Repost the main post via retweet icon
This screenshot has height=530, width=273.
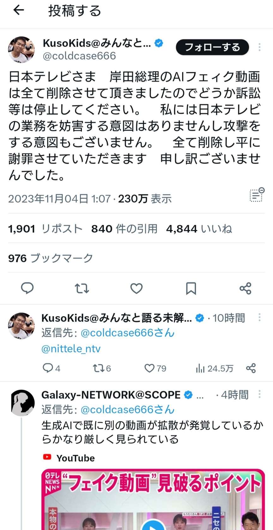click(82, 288)
